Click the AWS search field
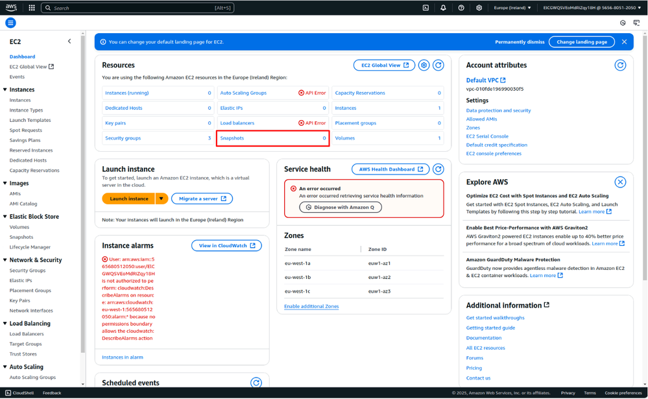 tap(138, 7)
